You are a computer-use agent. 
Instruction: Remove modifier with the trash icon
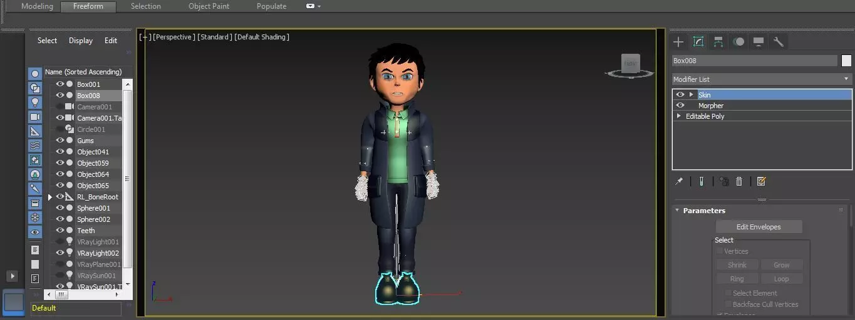tap(739, 181)
